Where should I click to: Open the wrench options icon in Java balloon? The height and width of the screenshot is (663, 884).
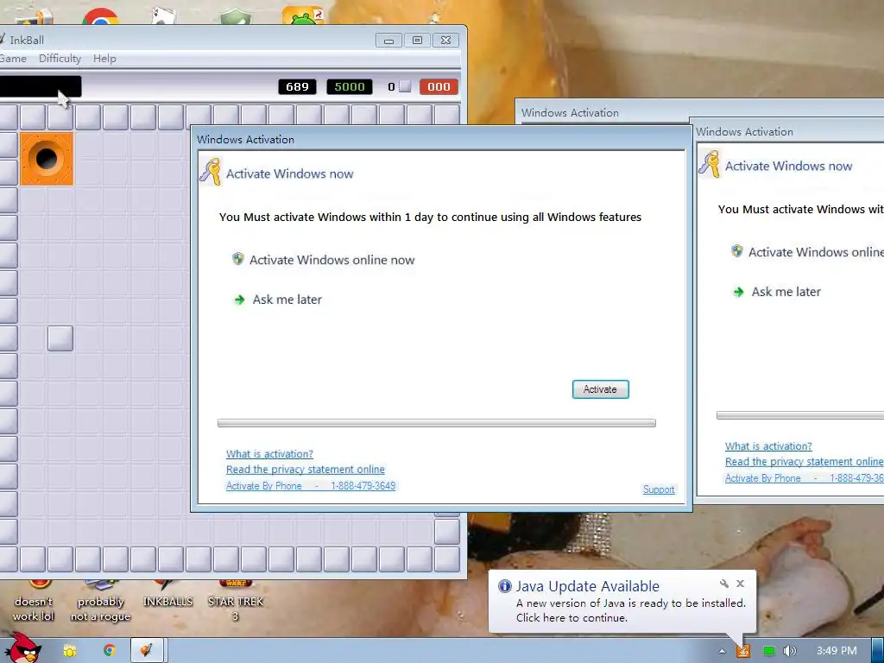coord(724,584)
